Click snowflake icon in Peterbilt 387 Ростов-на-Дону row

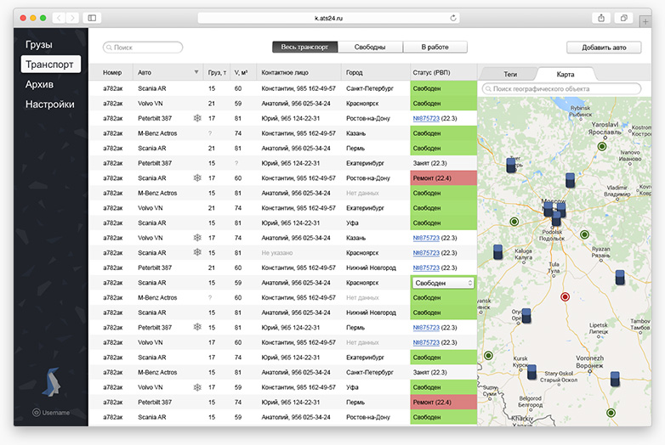[x=197, y=118]
